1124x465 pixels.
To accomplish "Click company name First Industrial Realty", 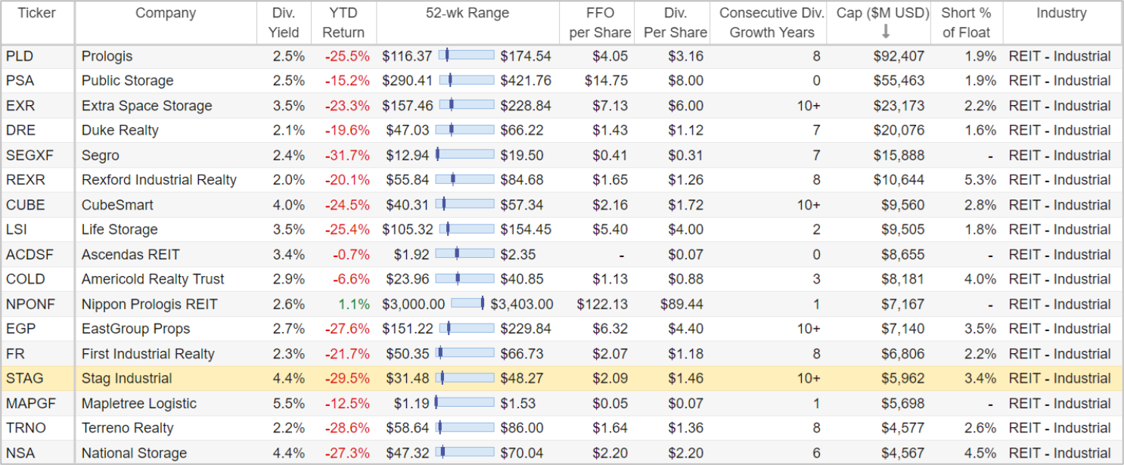I will [148, 354].
